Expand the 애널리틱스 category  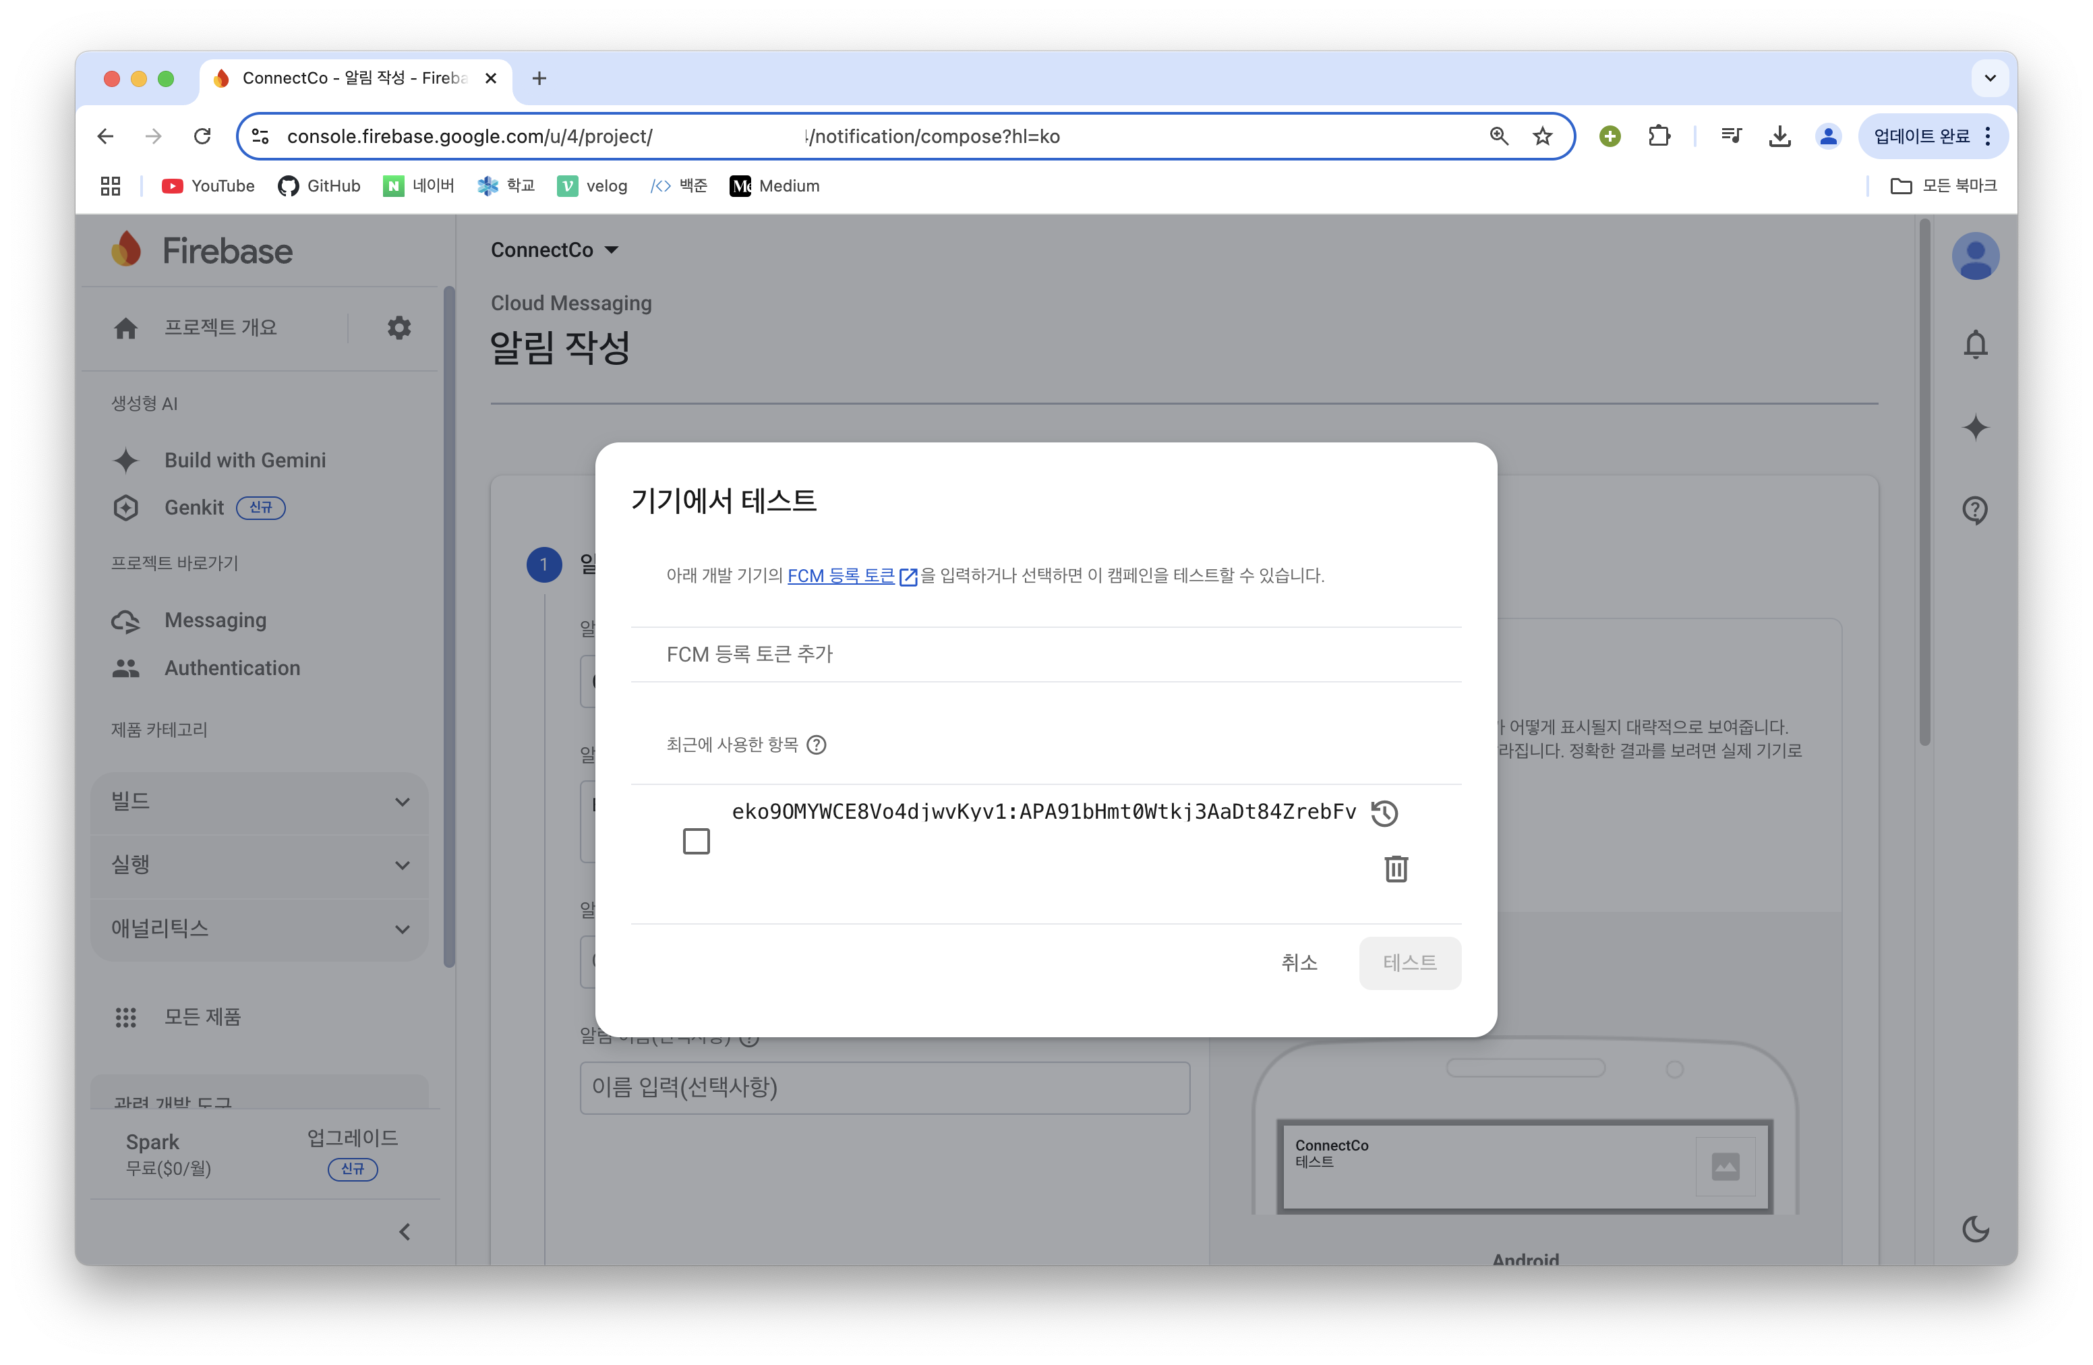(x=260, y=929)
